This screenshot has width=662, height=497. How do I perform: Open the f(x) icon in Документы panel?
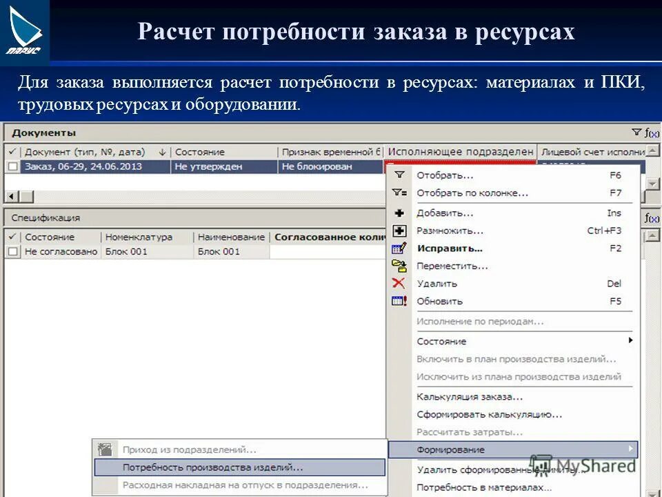point(652,132)
